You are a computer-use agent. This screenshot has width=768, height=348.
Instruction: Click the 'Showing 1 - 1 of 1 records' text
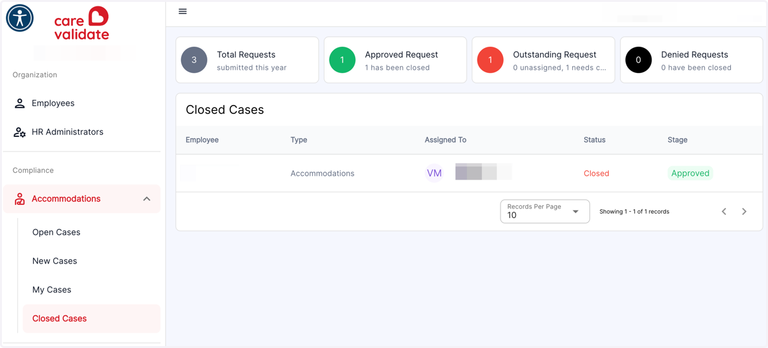[x=634, y=212]
